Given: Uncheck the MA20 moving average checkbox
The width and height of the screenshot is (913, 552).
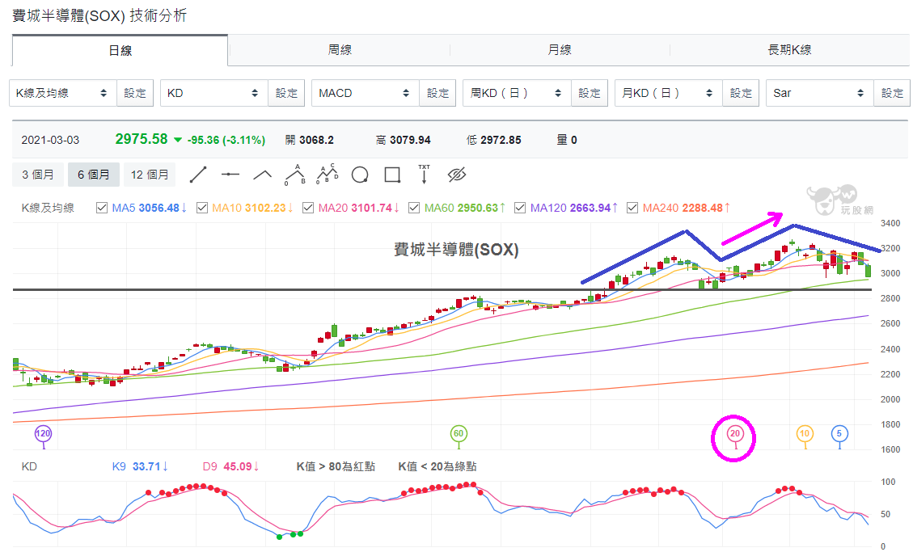Looking at the screenshot, I should 308,208.
